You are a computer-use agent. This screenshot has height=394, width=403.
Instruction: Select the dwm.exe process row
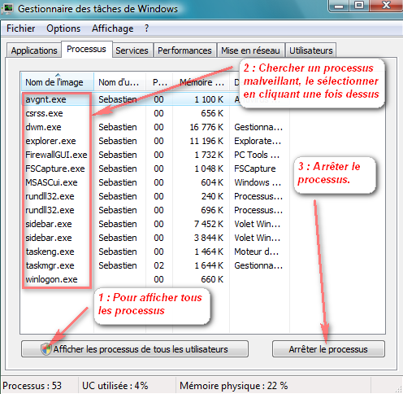[155, 127]
